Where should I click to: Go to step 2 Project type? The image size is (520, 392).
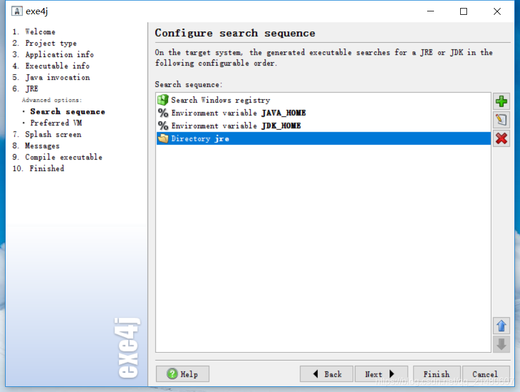(44, 43)
